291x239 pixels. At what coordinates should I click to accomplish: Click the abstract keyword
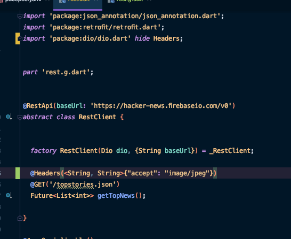(x=38, y=117)
